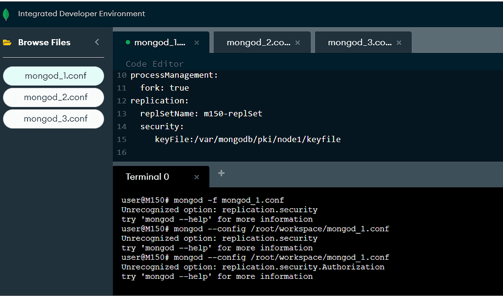Click the Integrated Developer Environment title
Viewport: 503px width, 296px height.
click(x=82, y=14)
